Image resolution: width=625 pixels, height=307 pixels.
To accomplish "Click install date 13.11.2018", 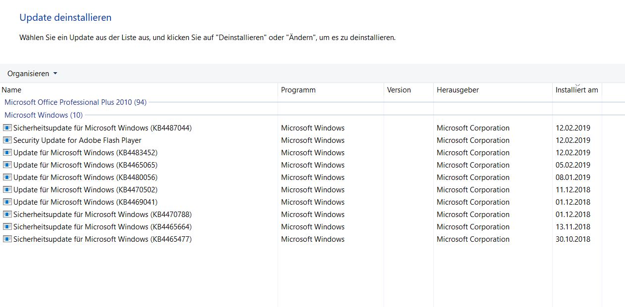I will [x=573, y=227].
